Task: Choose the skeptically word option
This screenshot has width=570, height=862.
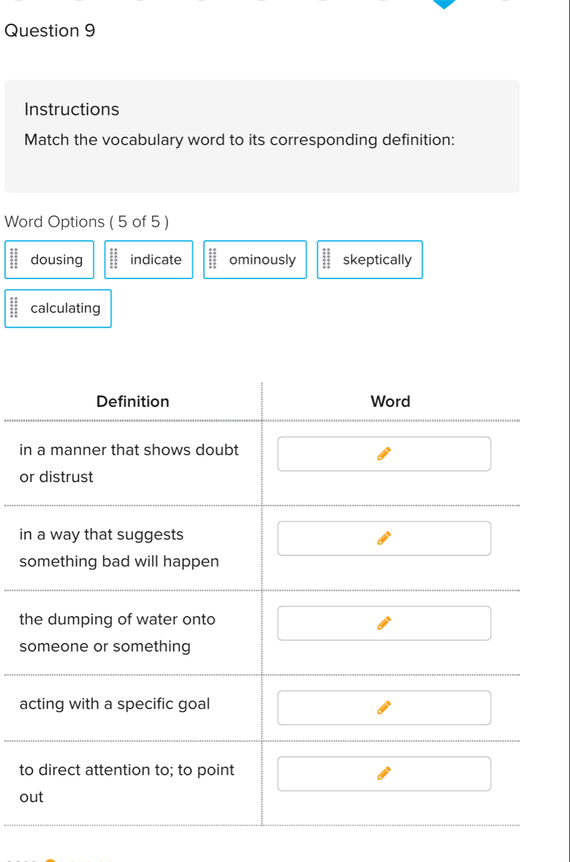Action: (x=377, y=260)
